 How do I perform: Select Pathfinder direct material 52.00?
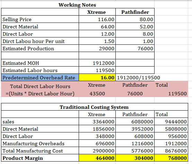pos(135,27)
